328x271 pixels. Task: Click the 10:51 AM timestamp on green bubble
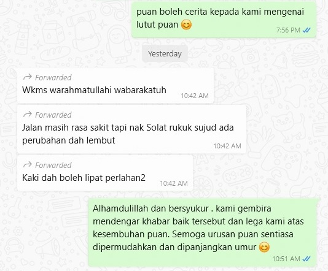286,259
